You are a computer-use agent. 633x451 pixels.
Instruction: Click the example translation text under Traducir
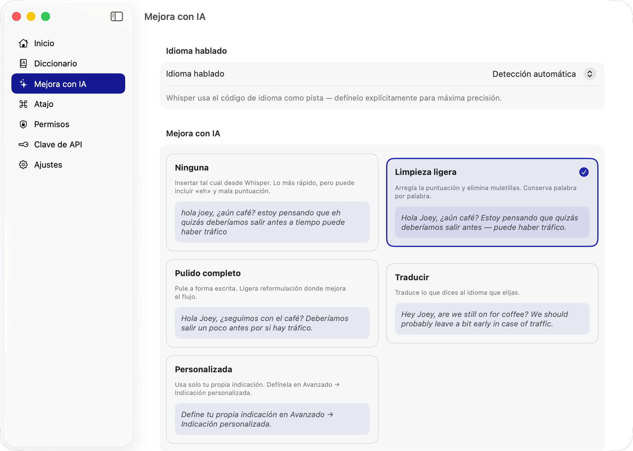[x=492, y=319]
